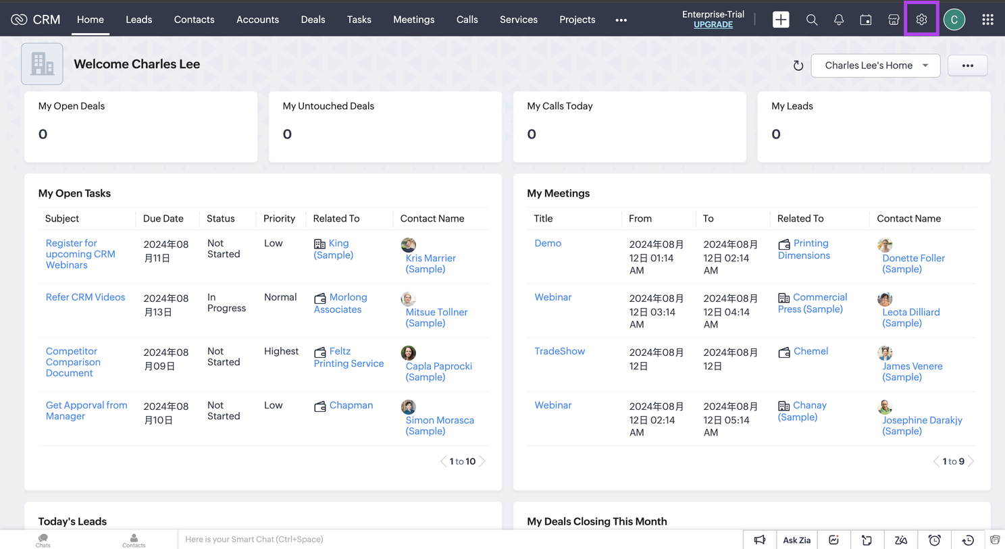The image size is (1005, 549).
Task: Open the Calls tab
Action: (467, 20)
